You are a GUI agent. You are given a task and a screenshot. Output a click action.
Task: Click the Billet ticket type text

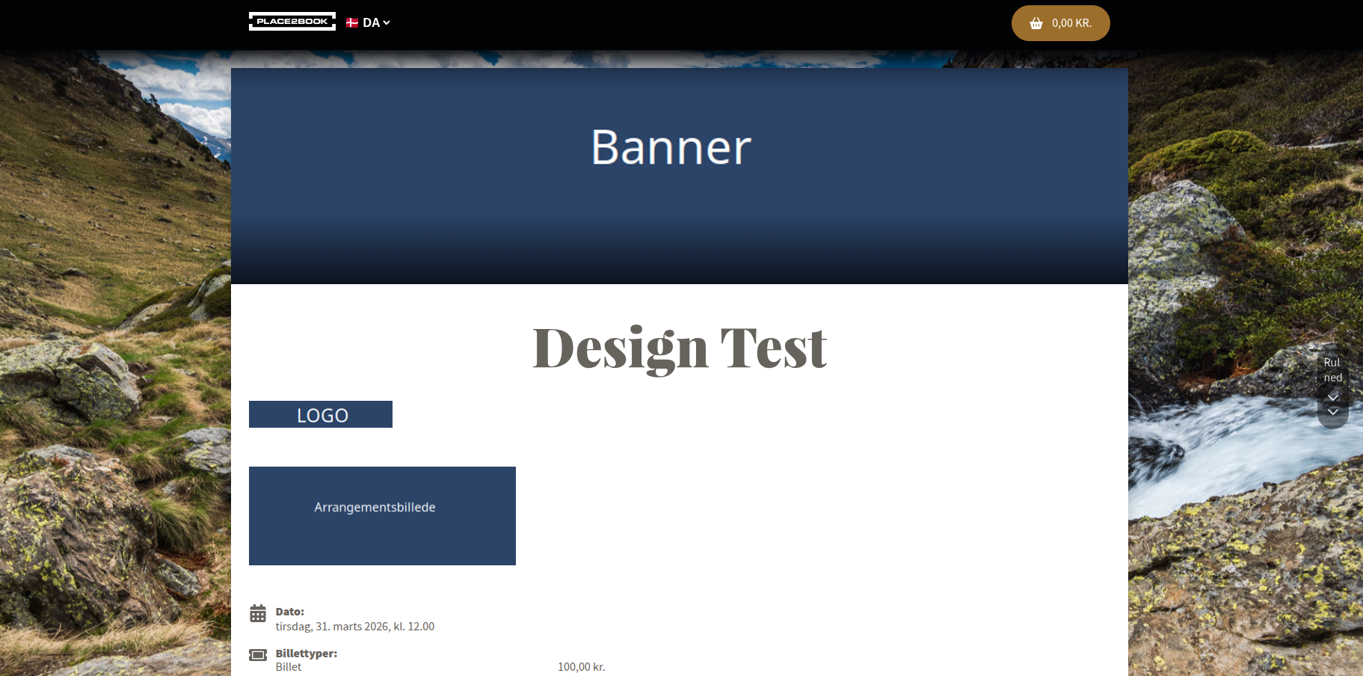(x=289, y=667)
